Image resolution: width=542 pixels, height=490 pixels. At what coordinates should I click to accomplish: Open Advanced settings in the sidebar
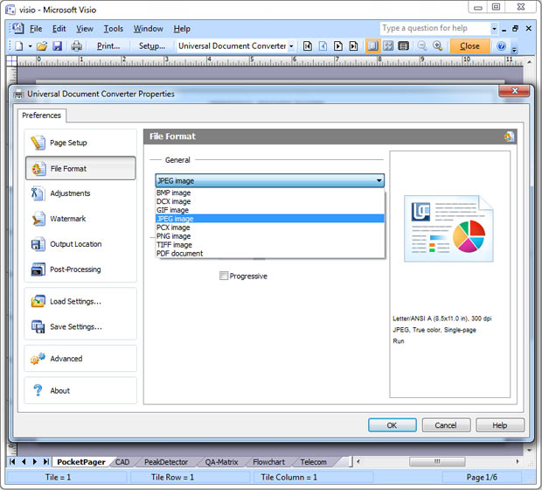point(80,359)
